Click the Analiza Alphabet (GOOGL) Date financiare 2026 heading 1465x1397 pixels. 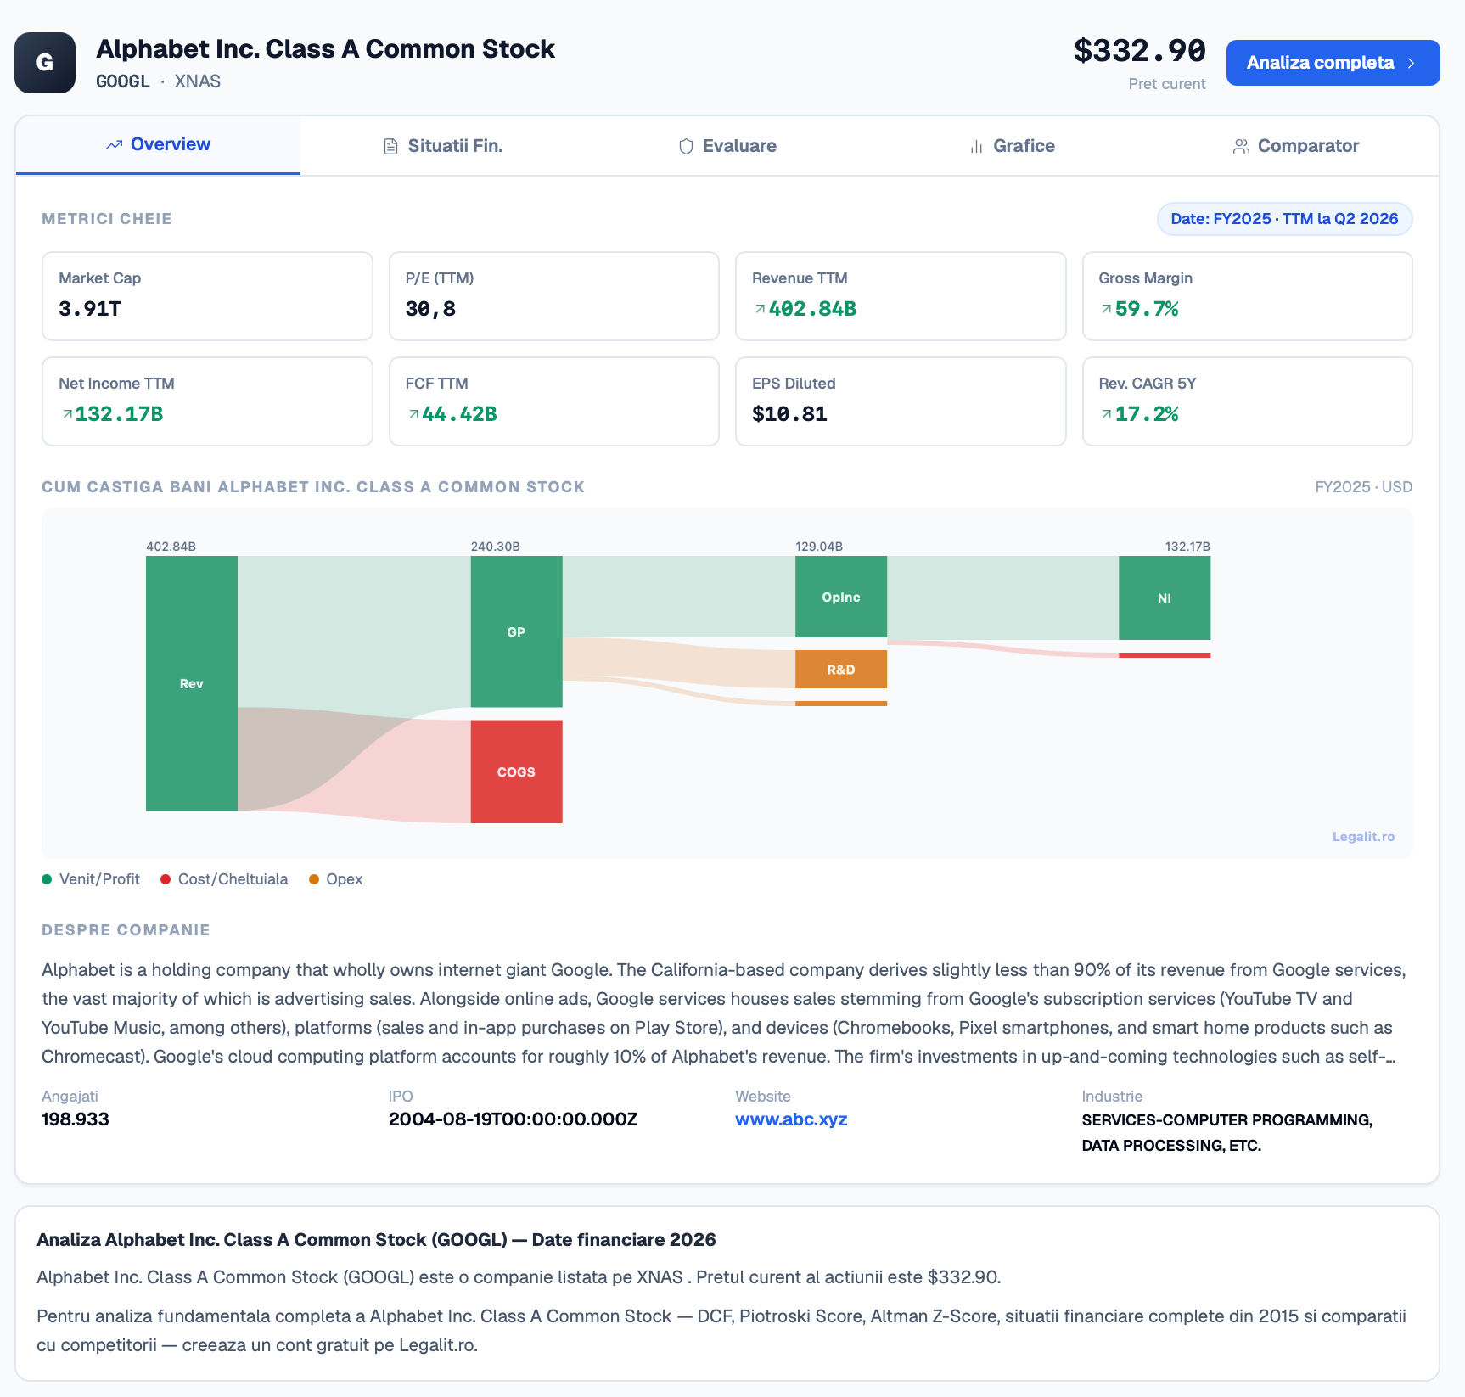coord(376,1240)
